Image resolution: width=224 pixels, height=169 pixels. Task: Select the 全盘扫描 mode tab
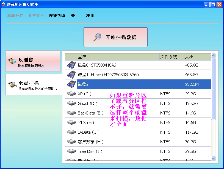pos(34,84)
